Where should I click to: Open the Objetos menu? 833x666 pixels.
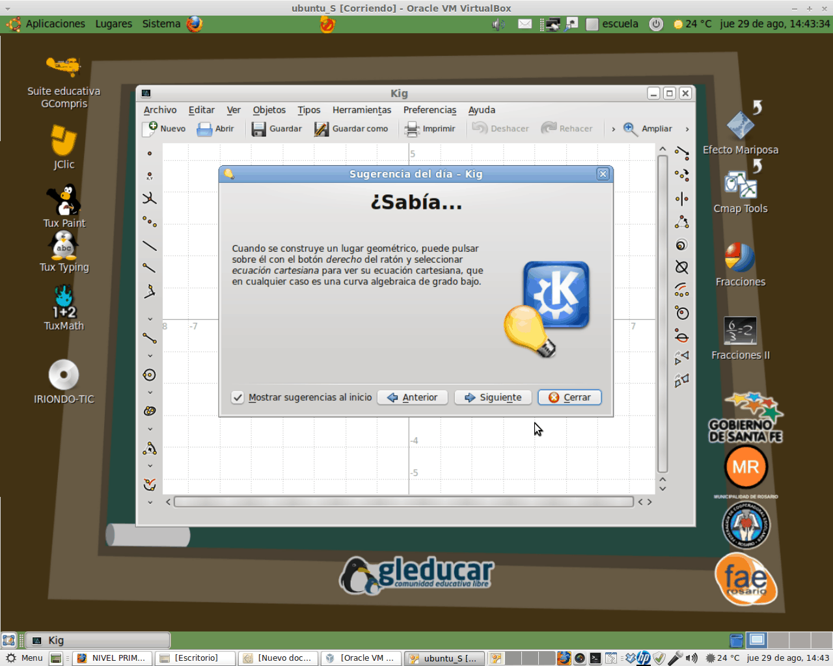click(x=269, y=110)
